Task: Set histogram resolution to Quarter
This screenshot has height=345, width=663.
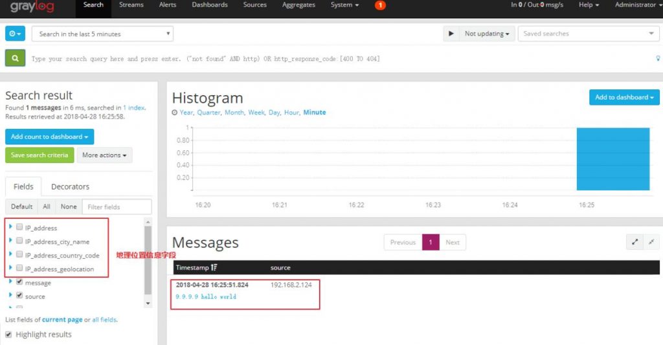Action: (209, 113)
